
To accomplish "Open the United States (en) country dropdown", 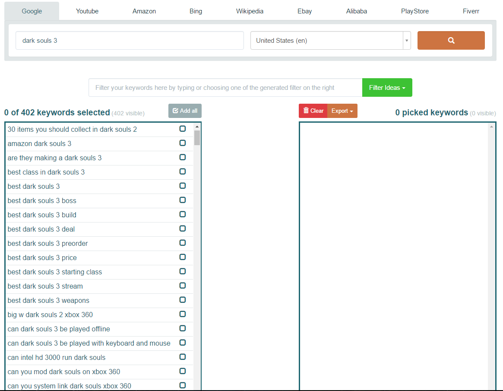I will coord(330,41).
